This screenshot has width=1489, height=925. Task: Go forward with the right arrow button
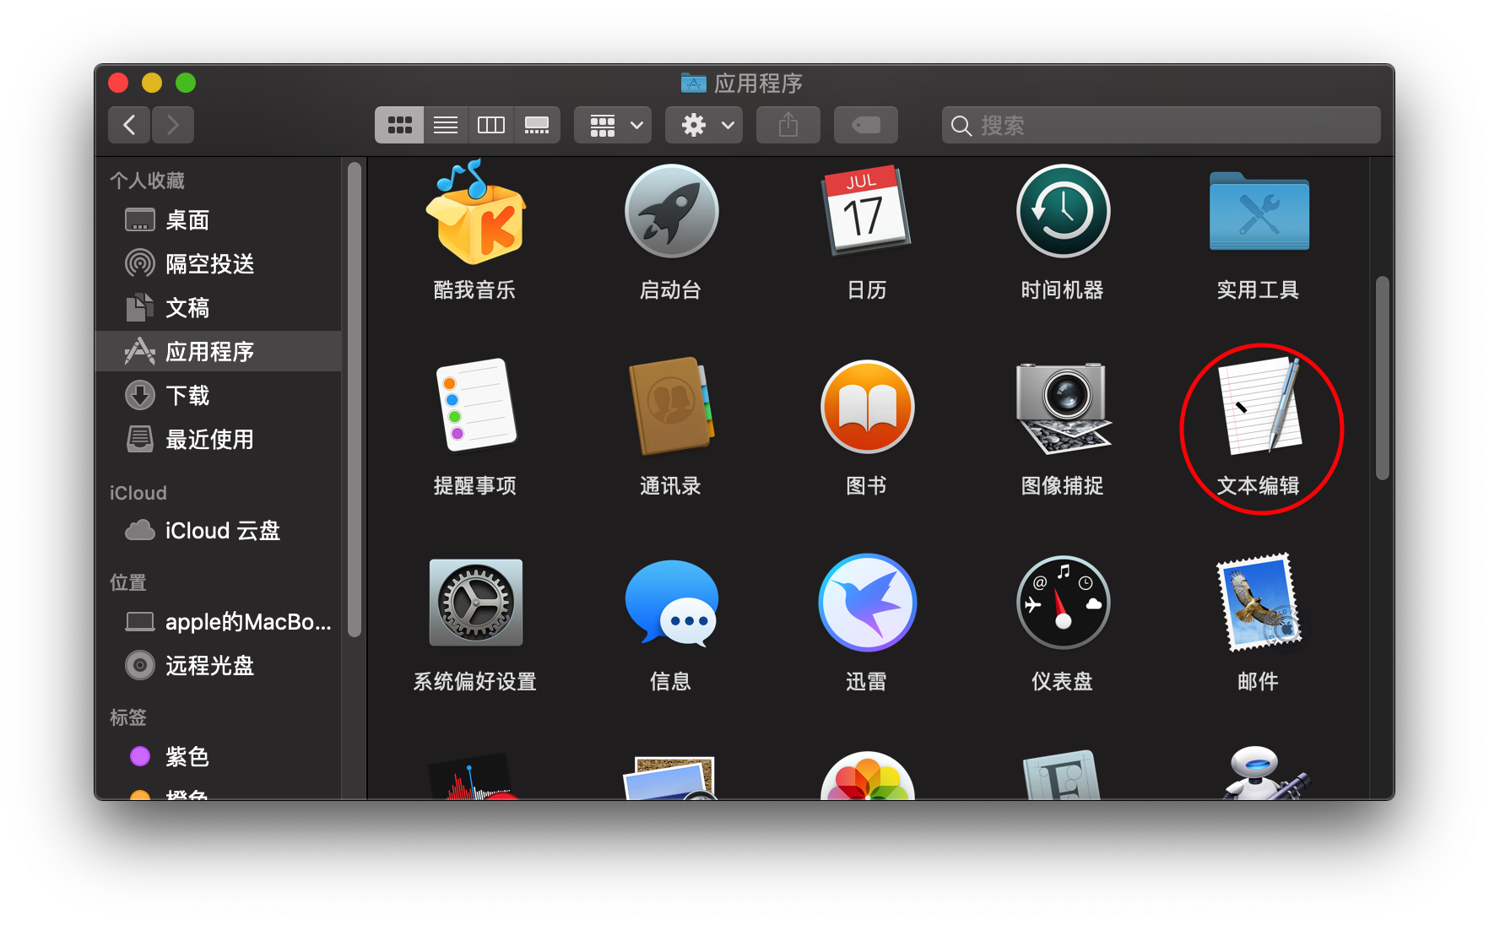tap(173, 125)
